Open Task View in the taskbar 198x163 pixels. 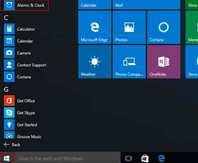tap(128, 158)
